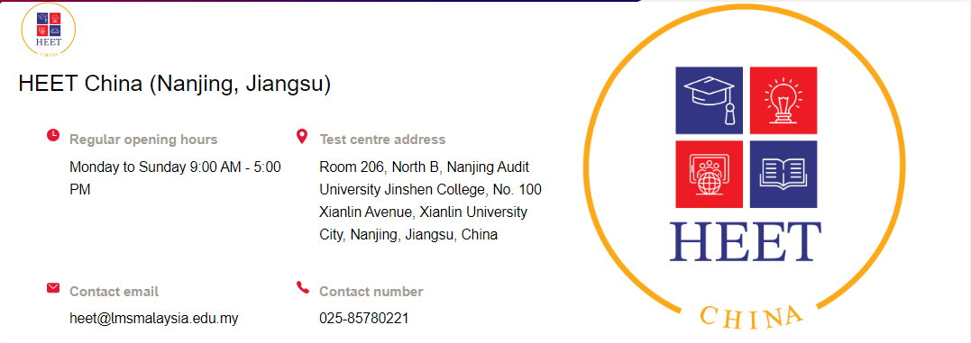Click the graduation cap square in logo
Screen dimensions: 971x343
click(709, 100)
